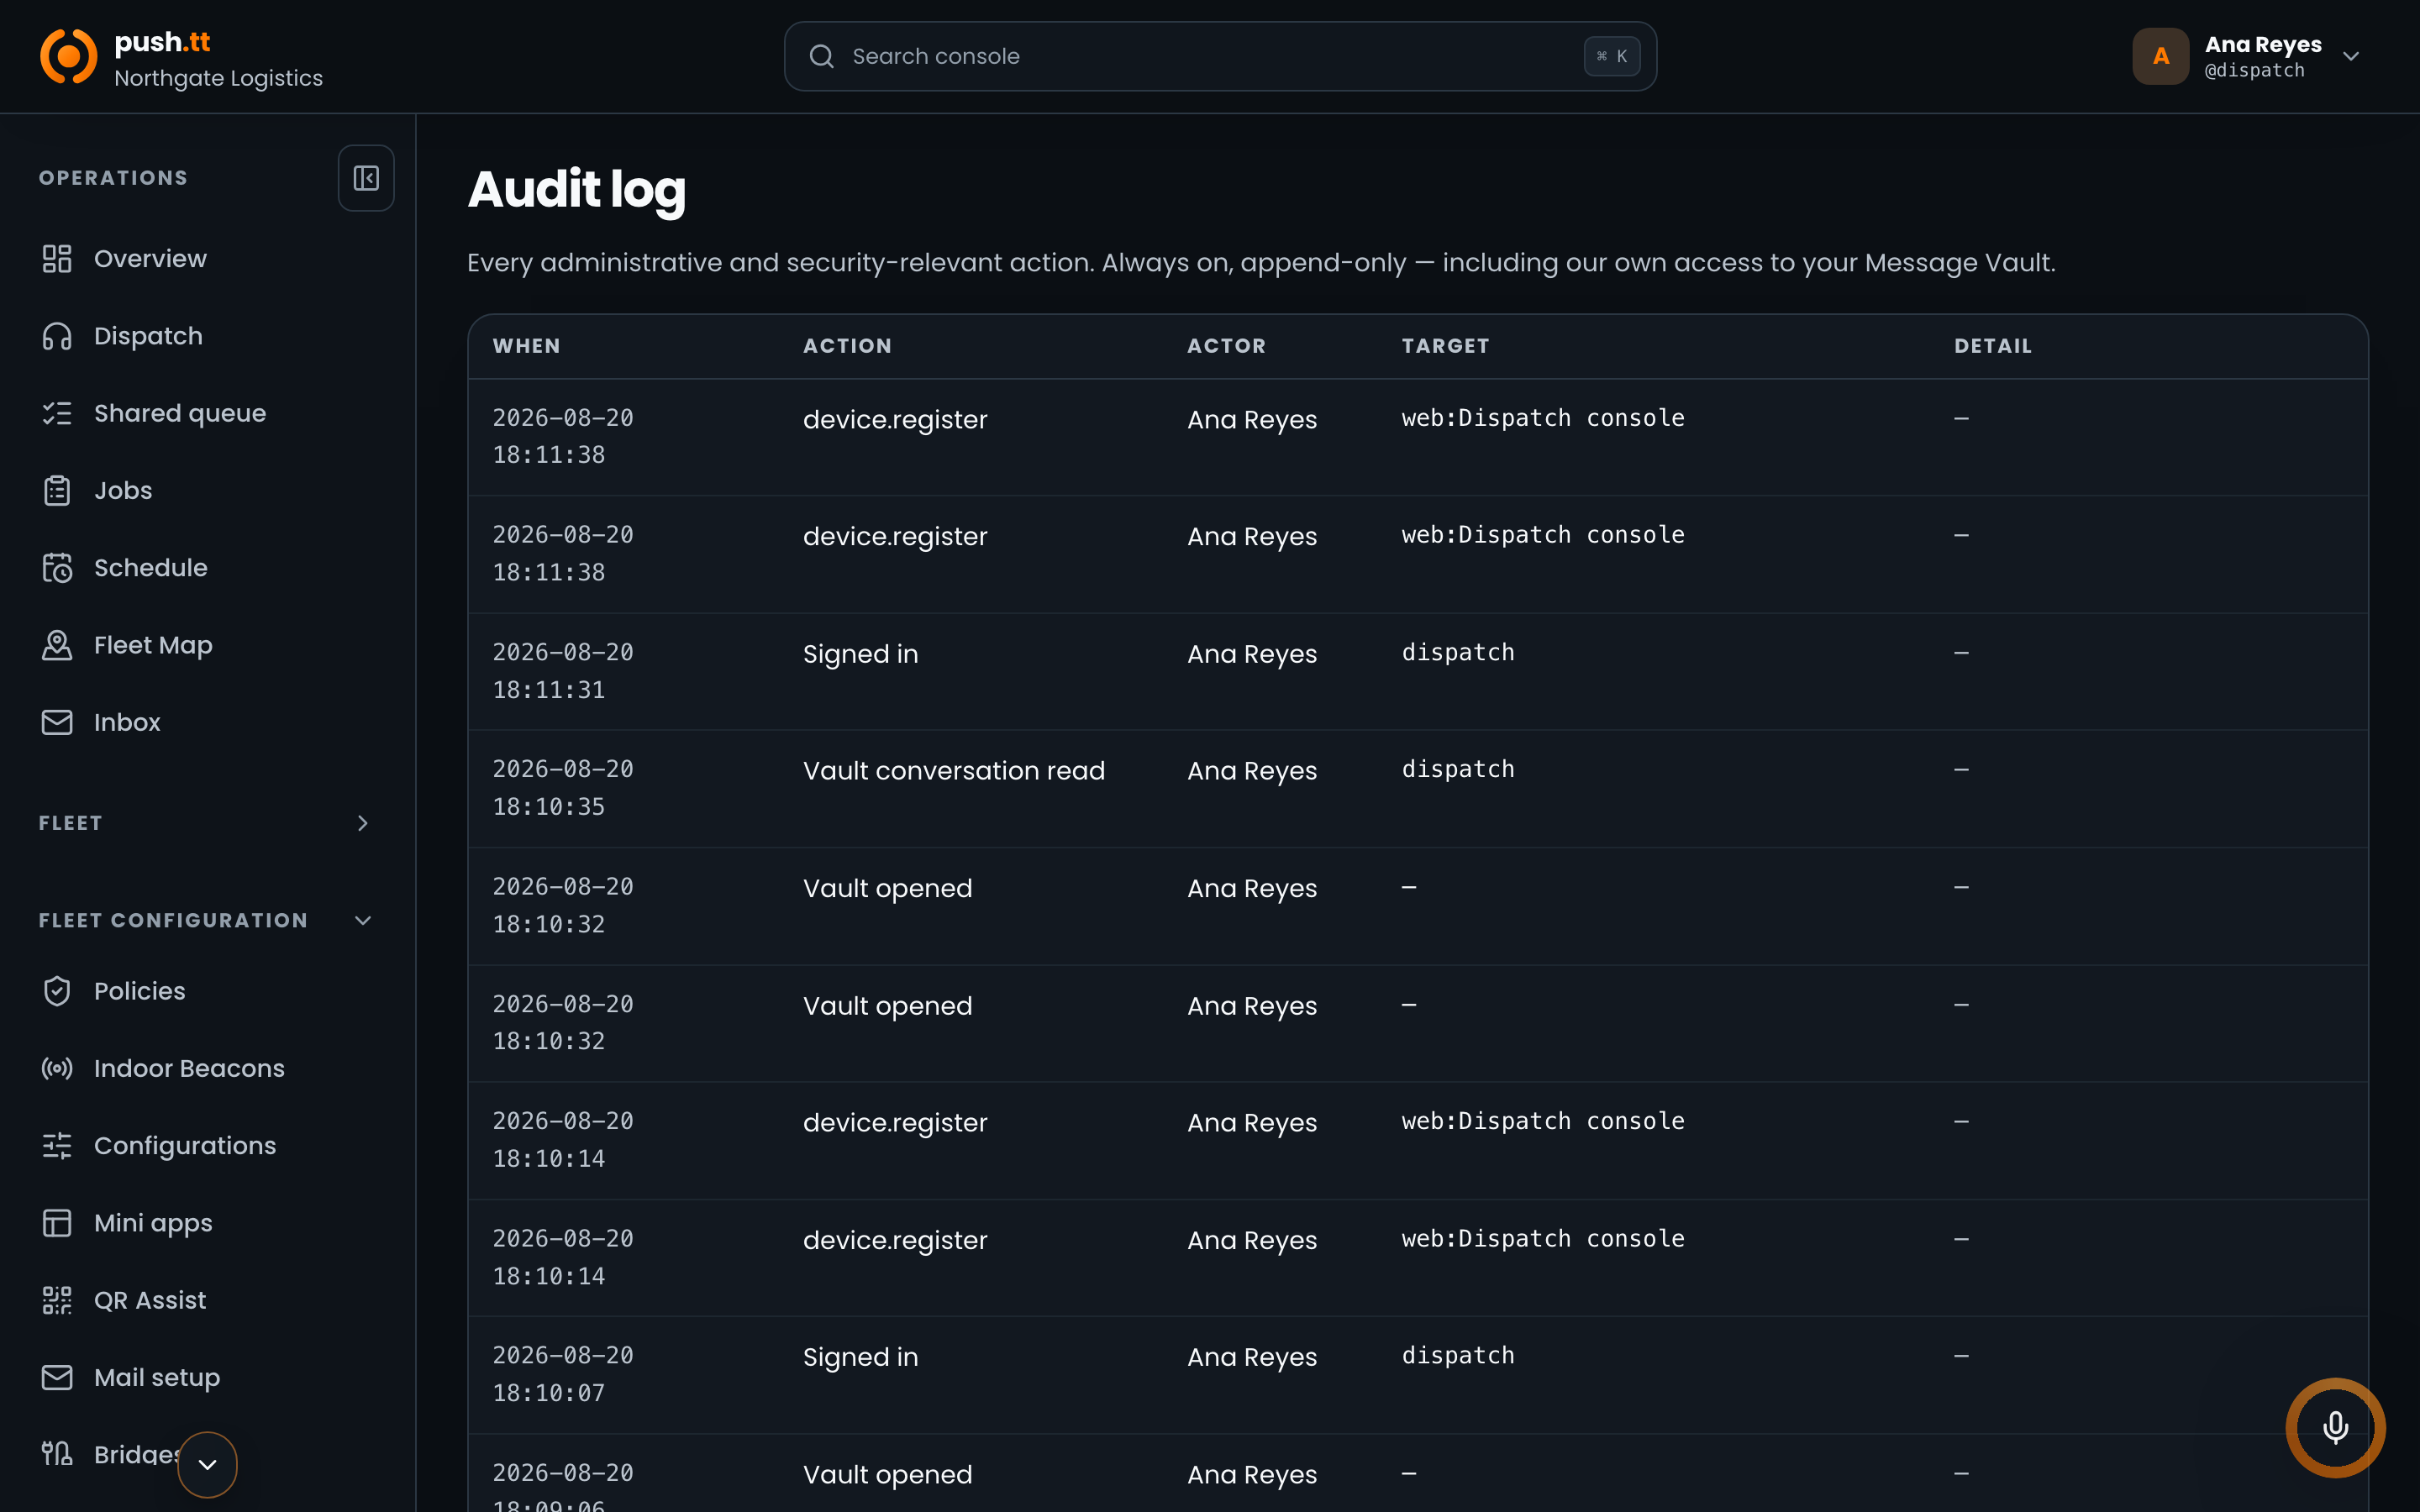Expand the FLEET section chevron
Screen dimensions: 2420x1512
[363, 823]
